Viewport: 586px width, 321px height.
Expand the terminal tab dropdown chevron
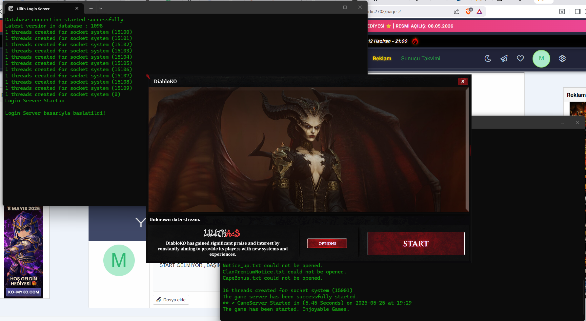point(101,9)
